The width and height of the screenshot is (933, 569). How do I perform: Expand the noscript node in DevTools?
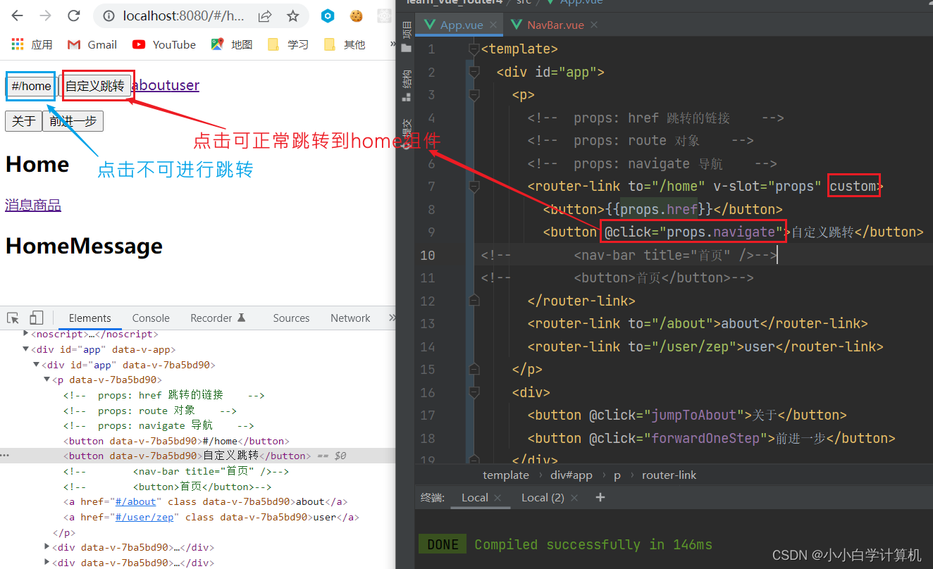pyautogui.click(x=26, y=334)
